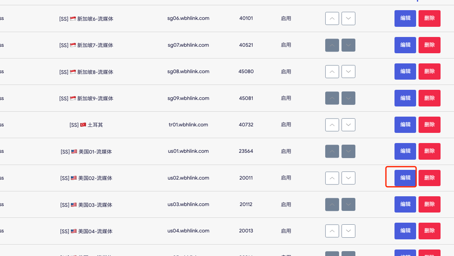Click the us01.wbhlink.com domain cell
This screenshot has width=454, height=256.
188,151
